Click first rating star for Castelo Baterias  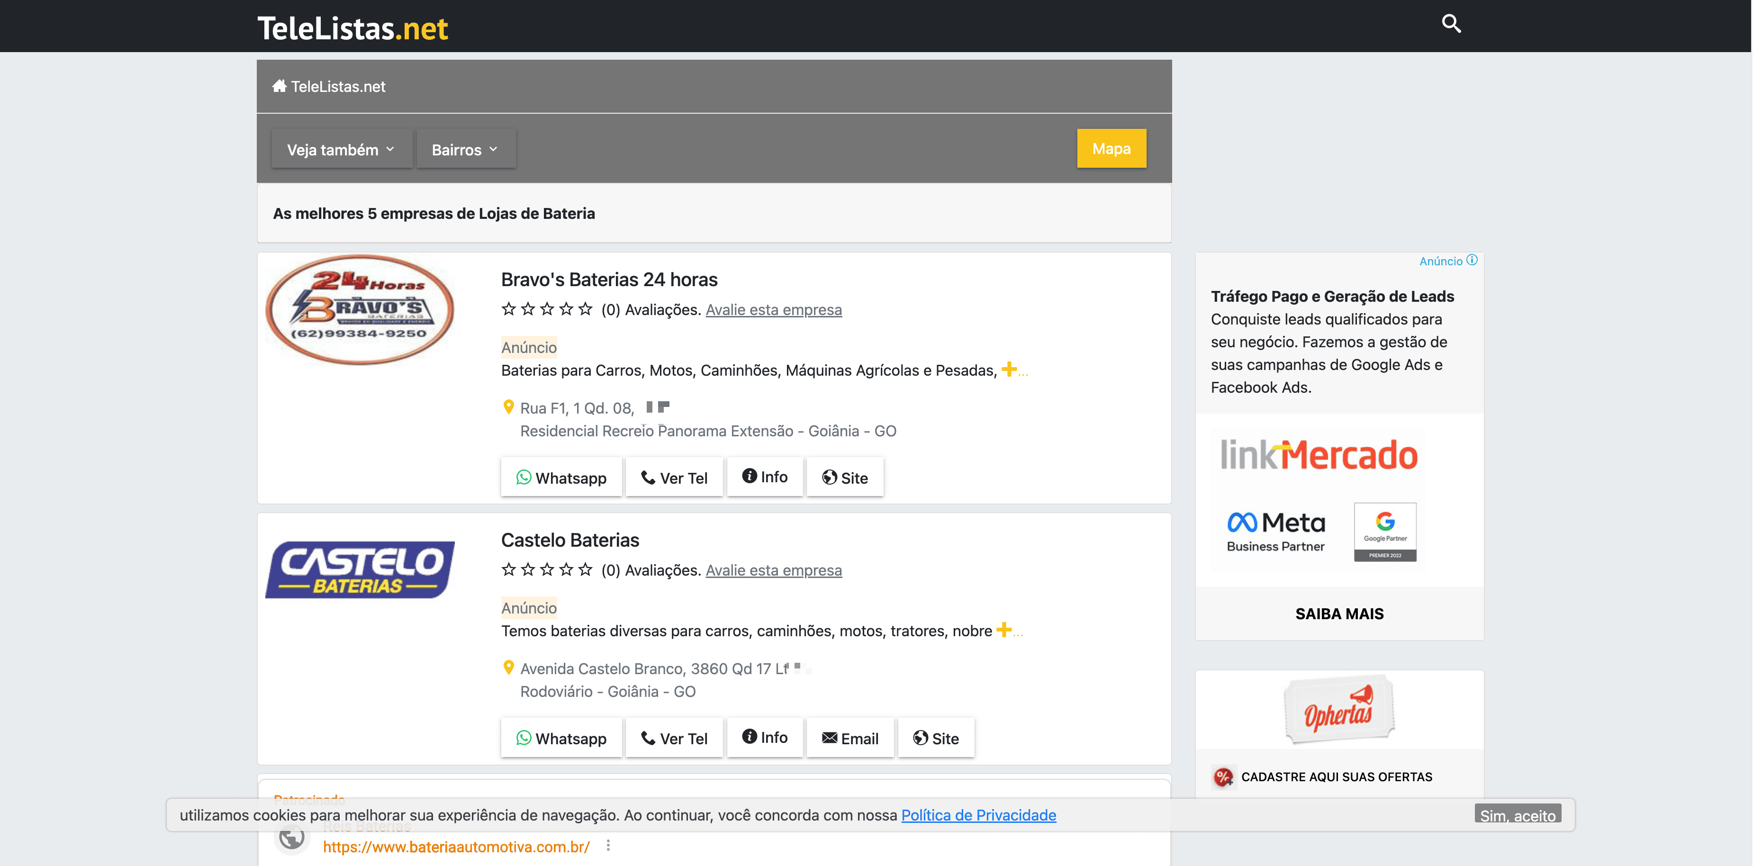(x=508, y=570)
